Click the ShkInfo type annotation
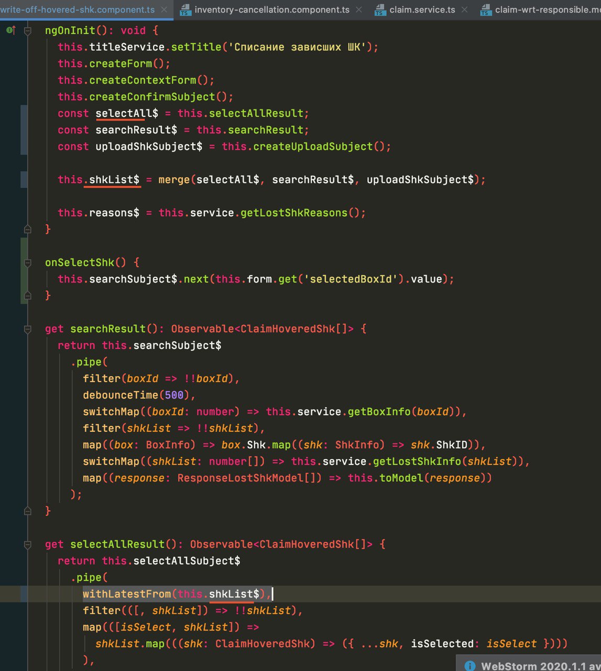This screenshot has height=671, width=601. click(357, 445)
